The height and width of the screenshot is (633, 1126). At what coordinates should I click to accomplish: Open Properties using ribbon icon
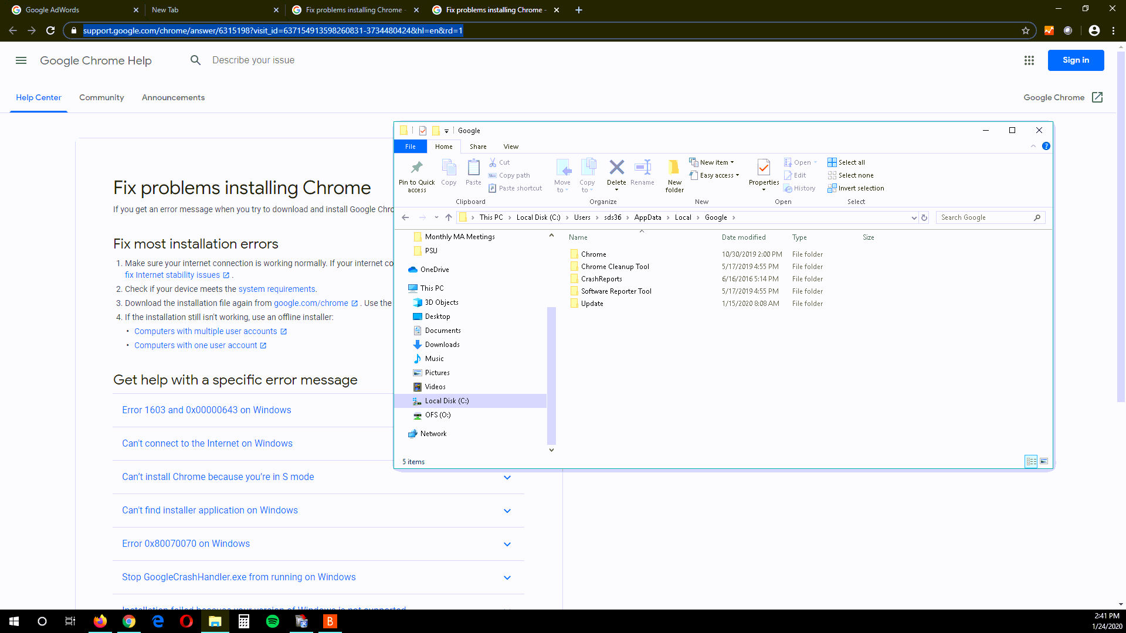[763, 173]
